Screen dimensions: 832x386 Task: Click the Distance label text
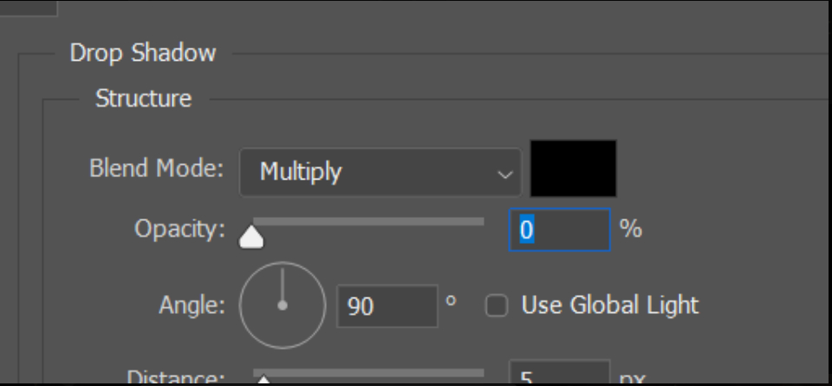pos(176,377)
